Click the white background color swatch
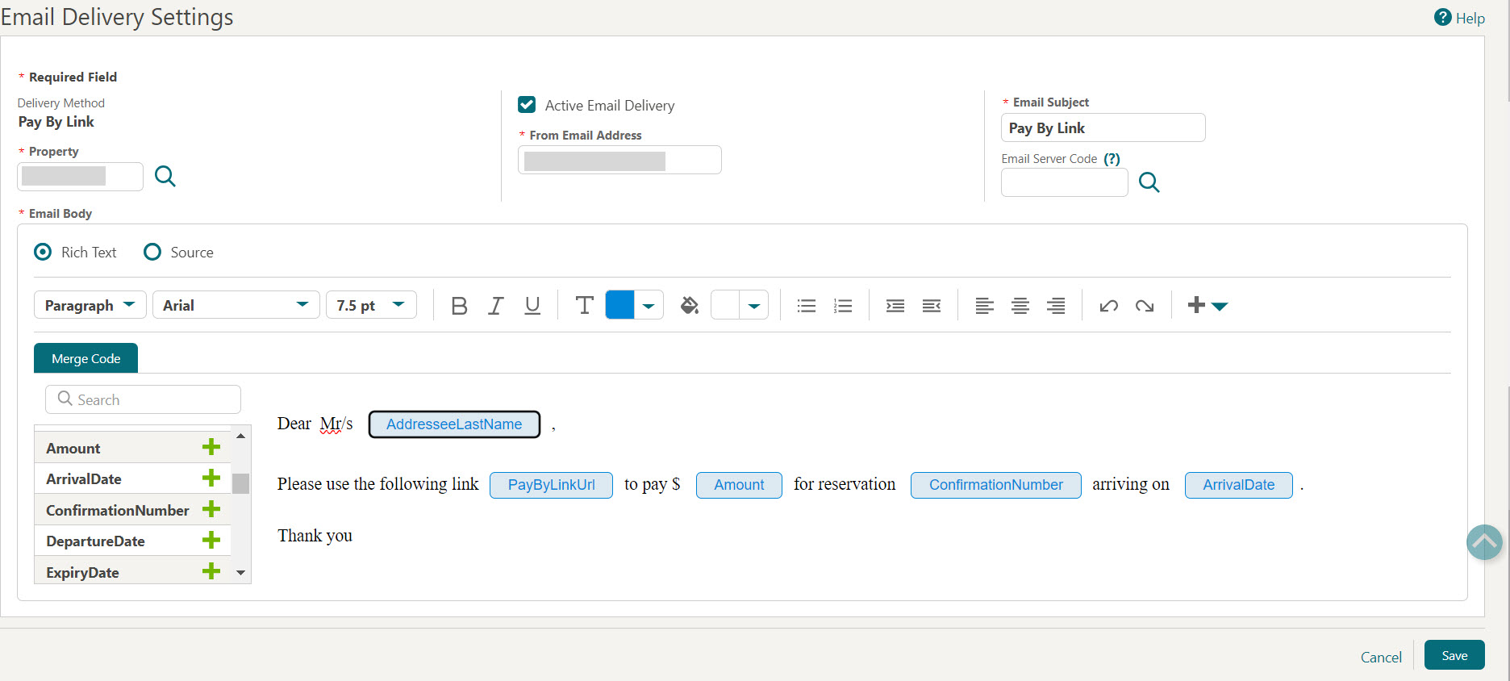 point(725,305)
